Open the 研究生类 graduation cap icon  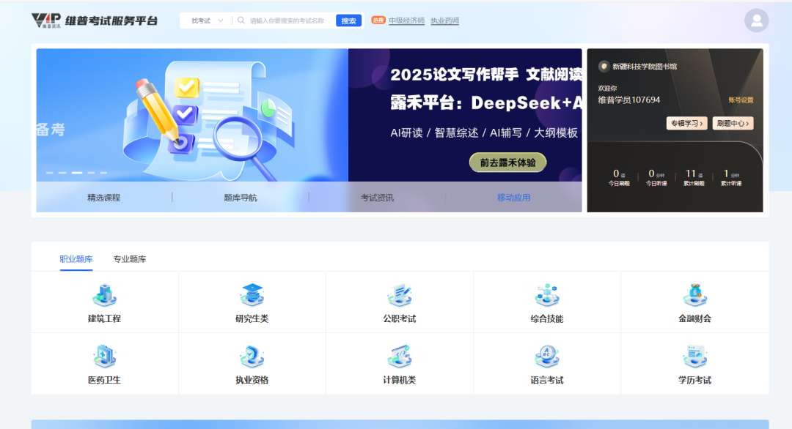click(x=252, y=295)
